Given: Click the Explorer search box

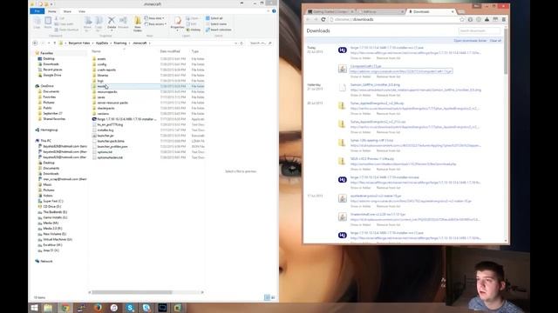Looking at the screenshot, I should point(260,43).
